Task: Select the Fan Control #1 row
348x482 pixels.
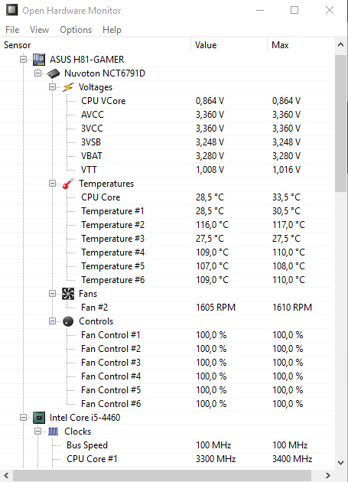Action: pyautogui.click(x=167, y=335)
